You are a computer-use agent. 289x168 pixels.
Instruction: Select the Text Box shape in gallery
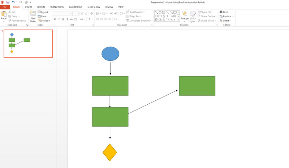click(164, 12)
